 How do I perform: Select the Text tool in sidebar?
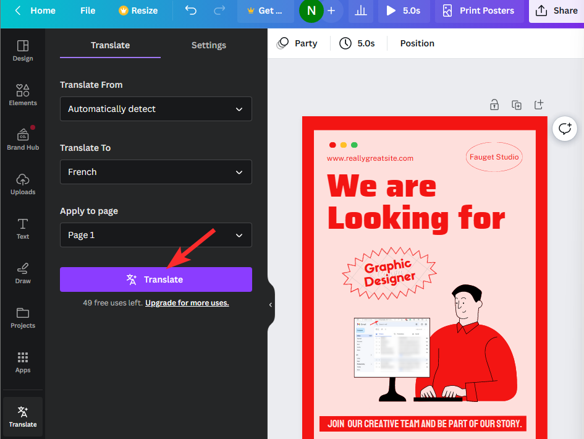tap(23, 229)
